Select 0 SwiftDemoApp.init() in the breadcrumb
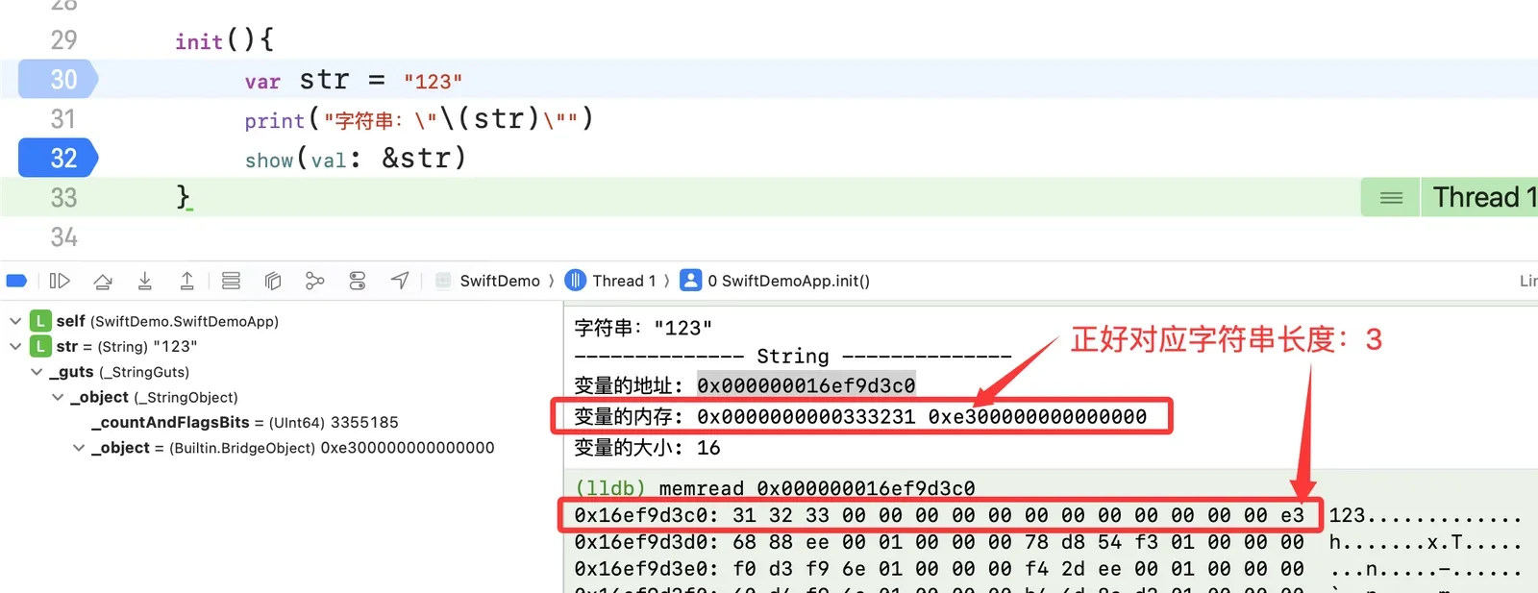1538x593 pixels. click(788, 281)
